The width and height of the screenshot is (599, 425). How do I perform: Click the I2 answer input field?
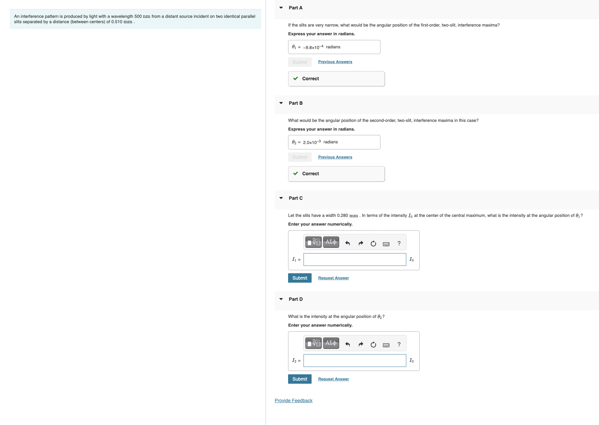[x=355, y=361]
